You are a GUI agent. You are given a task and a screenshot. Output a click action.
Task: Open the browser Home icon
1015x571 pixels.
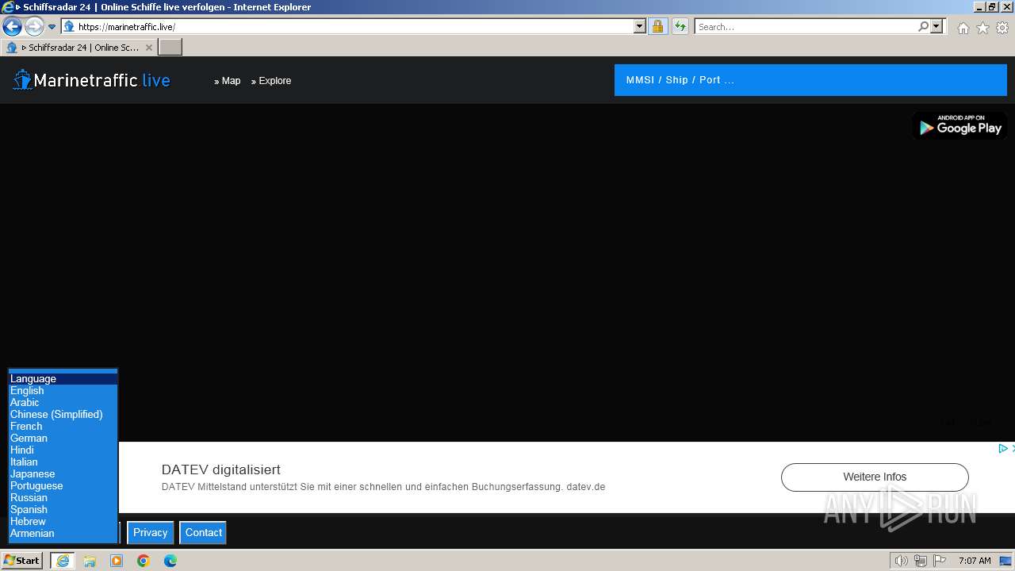pyautogui.click(x=963, y=28)
